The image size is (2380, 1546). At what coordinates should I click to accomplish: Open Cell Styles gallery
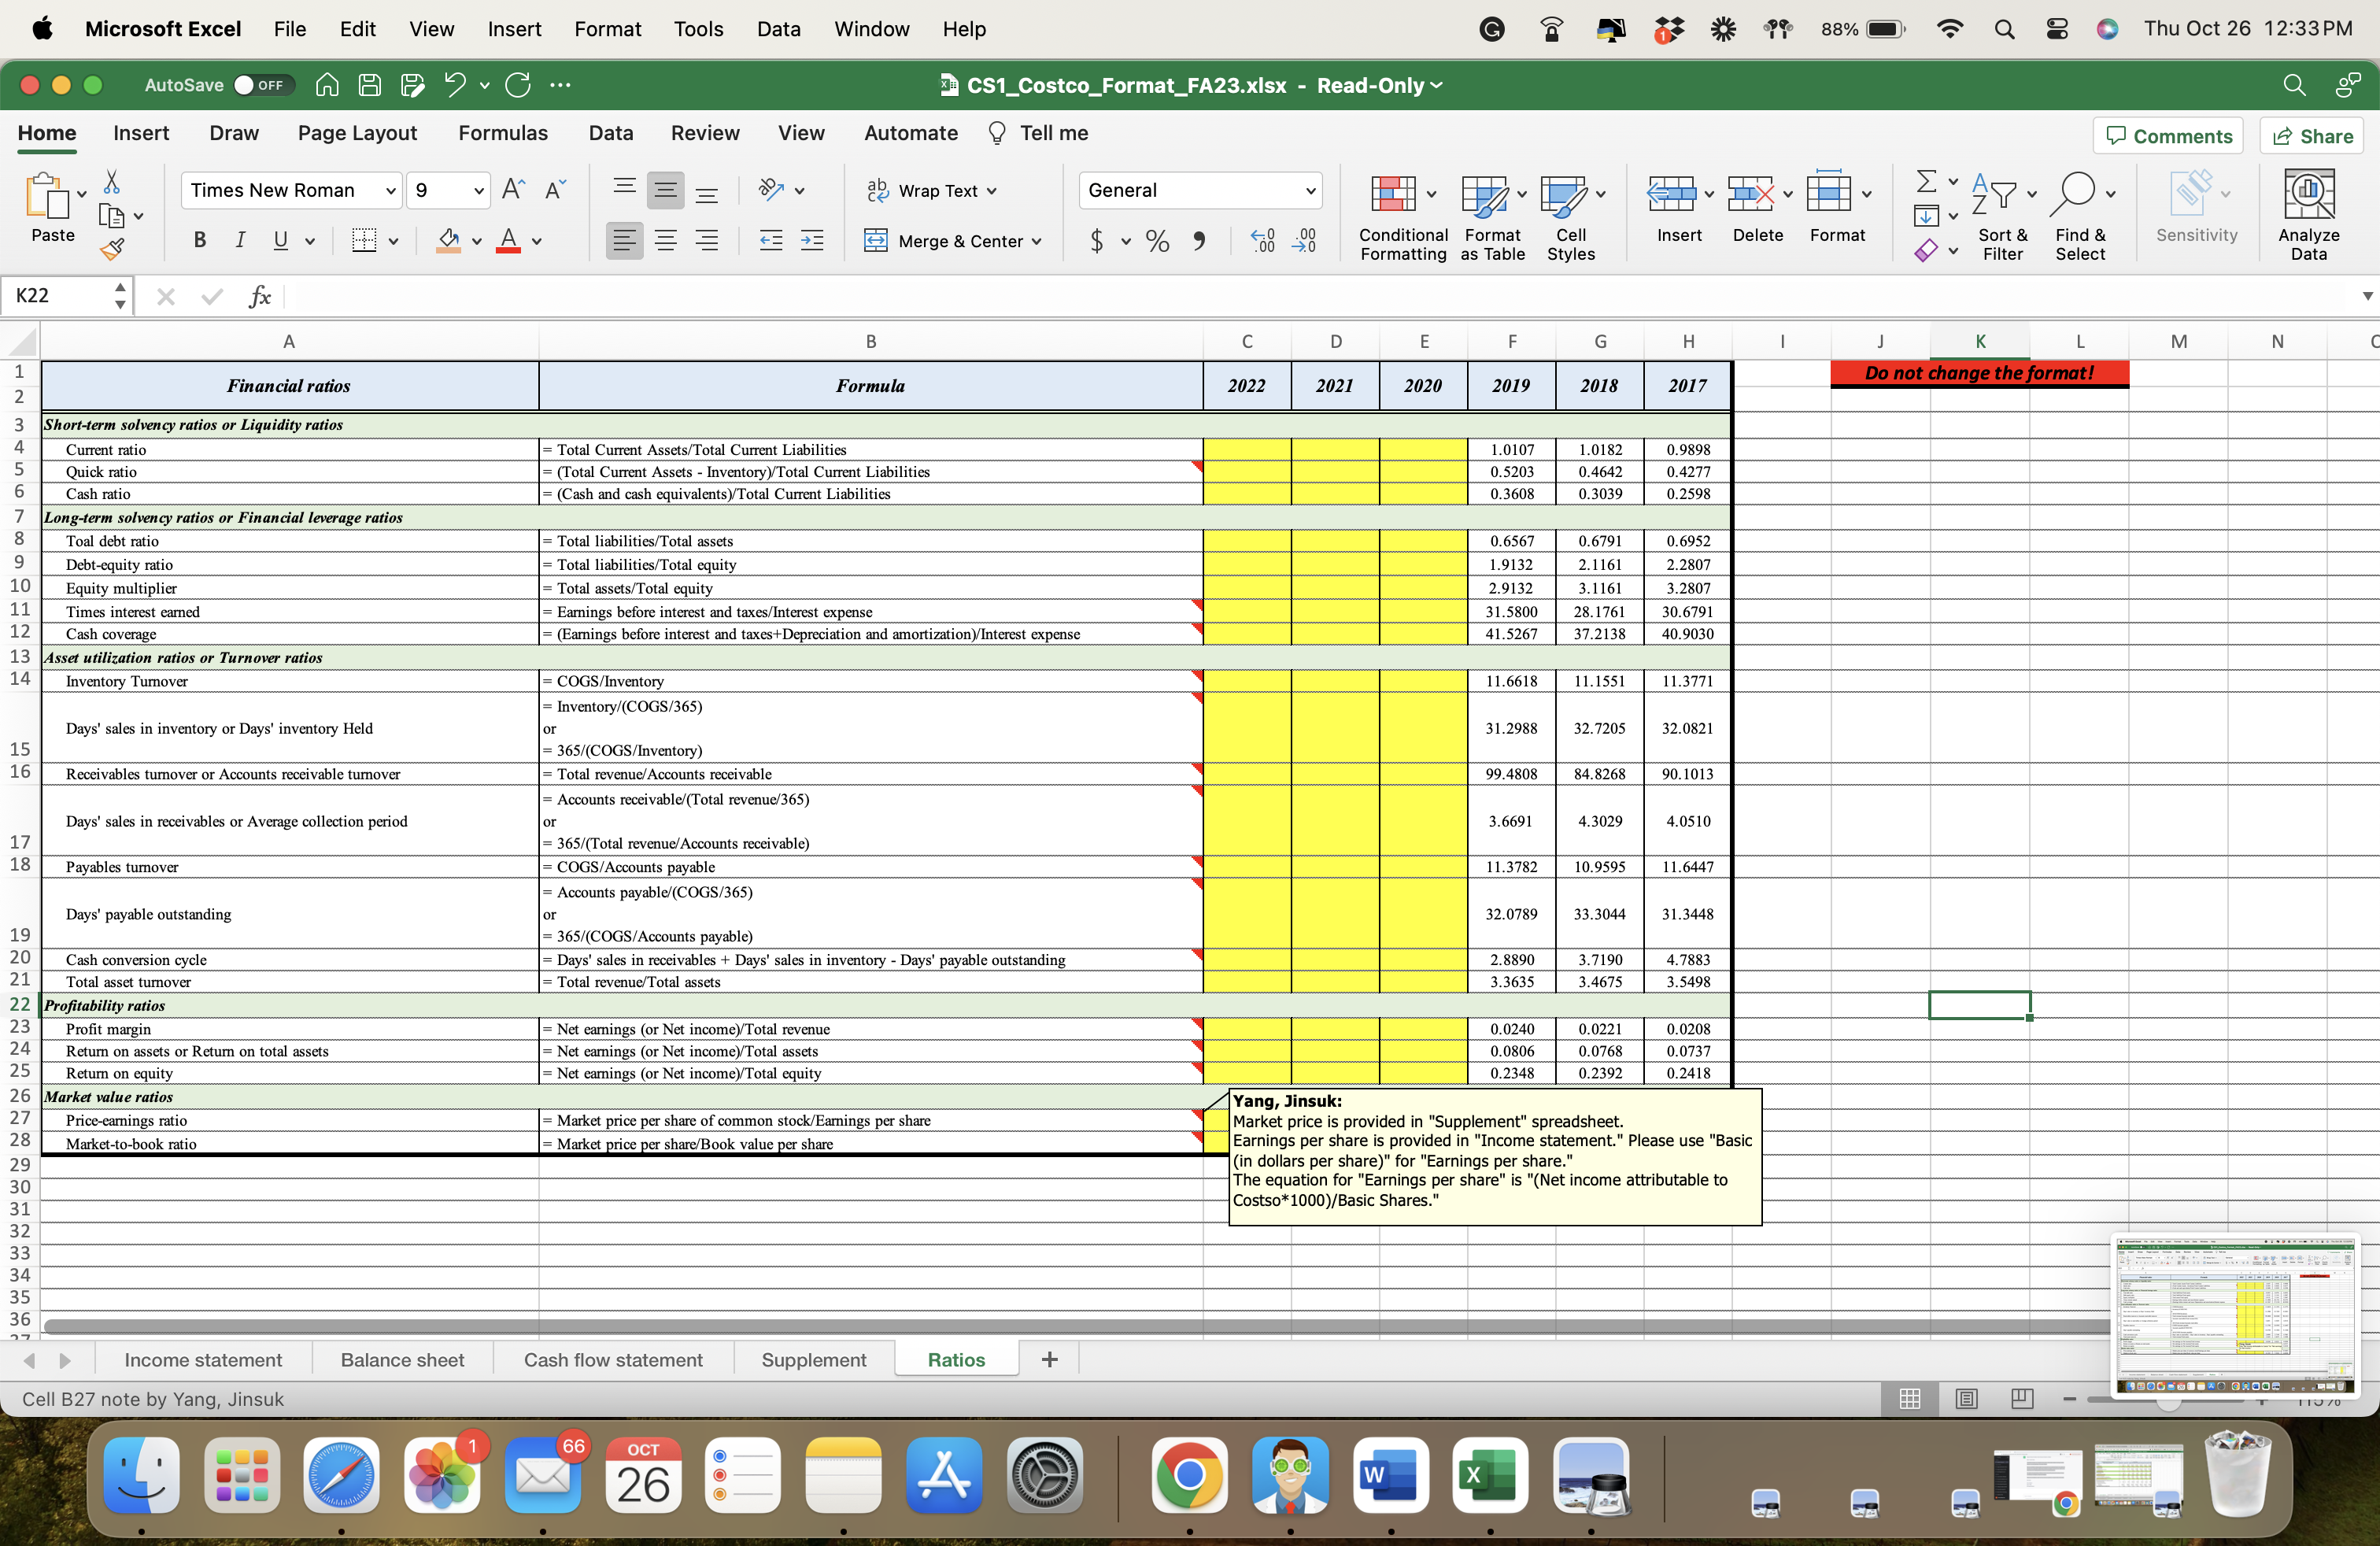1571,216
